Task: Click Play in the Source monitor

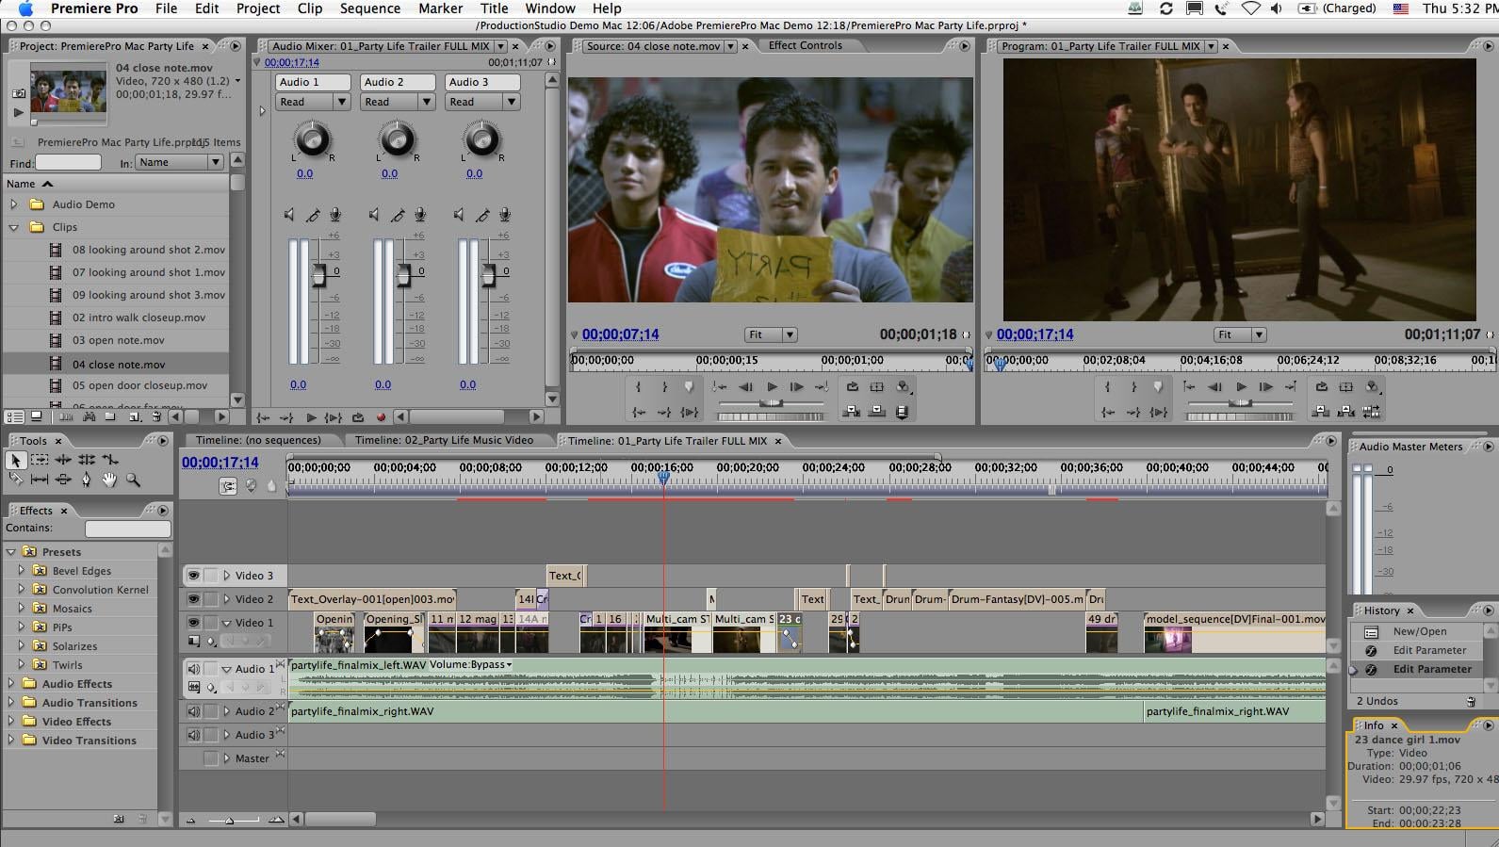Action: tap(772, 387)
